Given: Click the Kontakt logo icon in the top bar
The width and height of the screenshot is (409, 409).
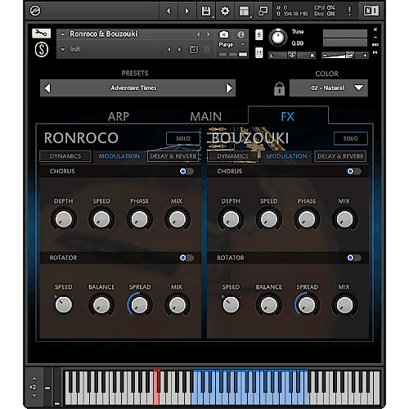Looking at the screenshot, I should [x=35, y=11].
